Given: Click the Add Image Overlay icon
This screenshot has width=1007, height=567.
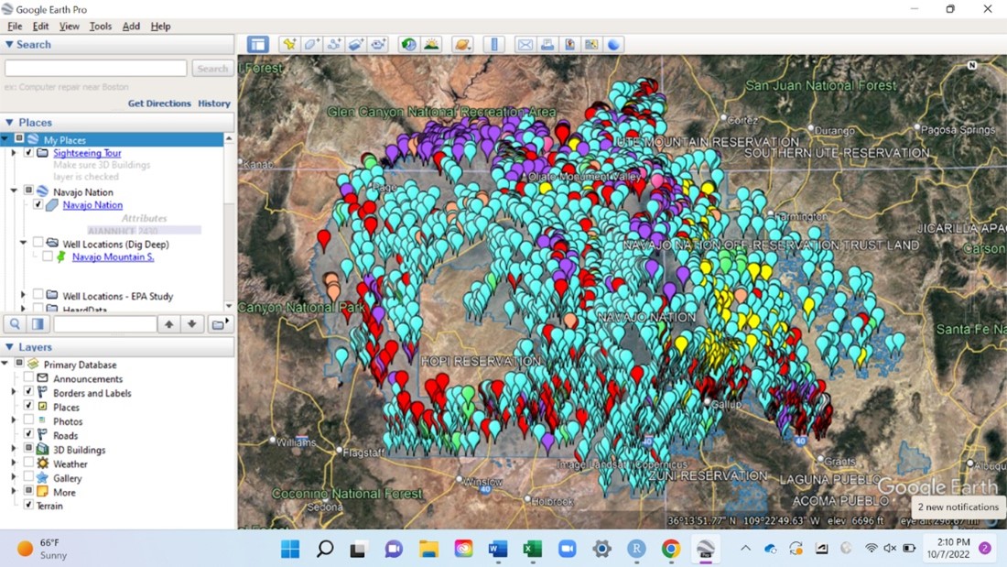Looking at the screenshot, I should [355, 44].
